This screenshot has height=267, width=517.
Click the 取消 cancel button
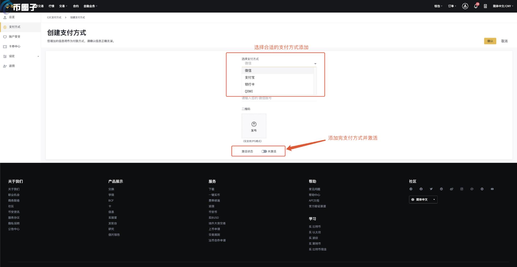[x=504, y=41]
